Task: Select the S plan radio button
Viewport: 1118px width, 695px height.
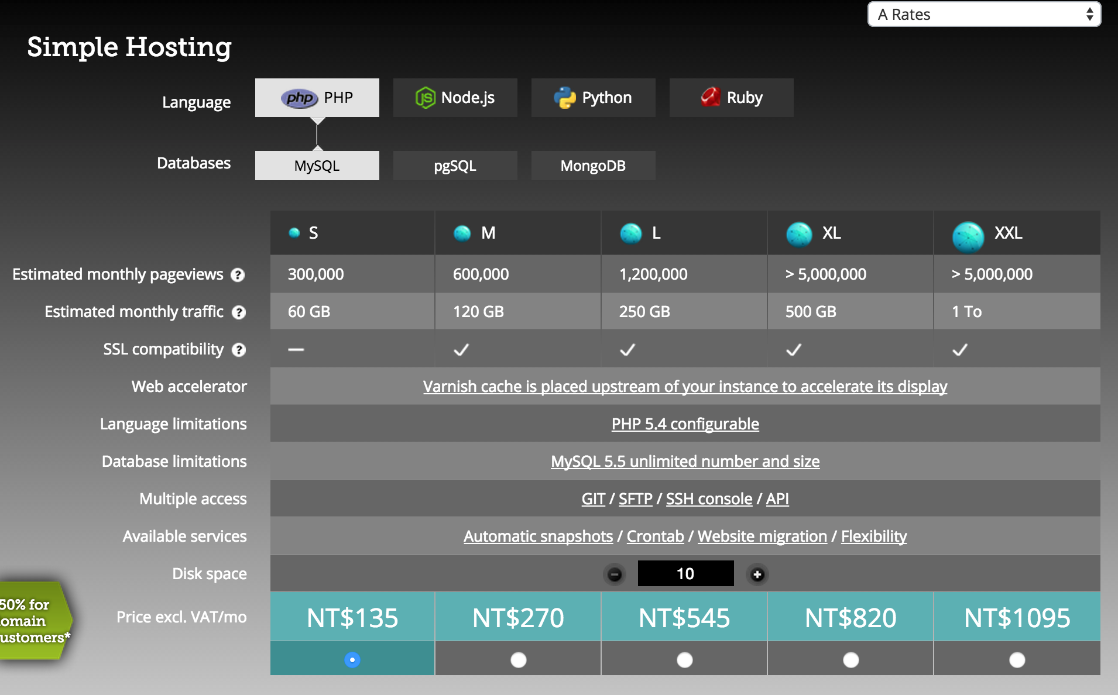Action: pyautogui.click(x=352, y=660)
